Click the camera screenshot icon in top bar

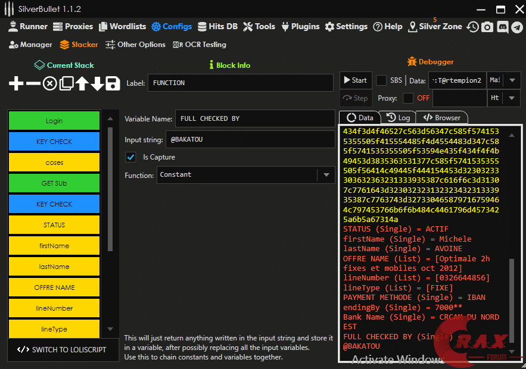487,27
